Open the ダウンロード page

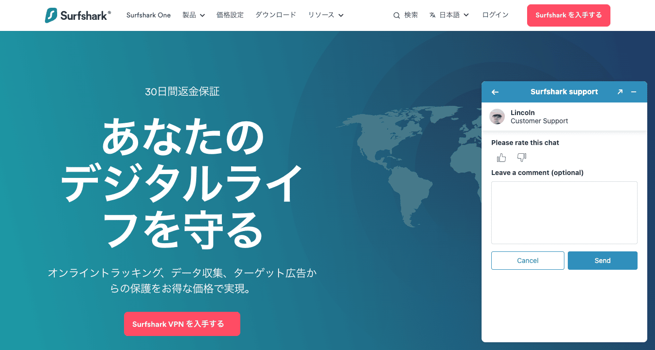tap(276, 15)
